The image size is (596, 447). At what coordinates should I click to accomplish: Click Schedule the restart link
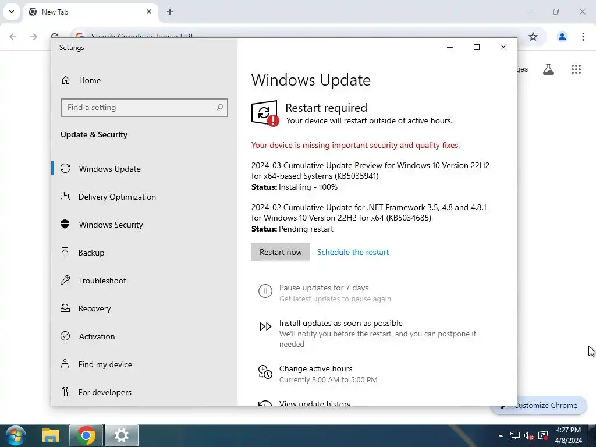tap(353, 252)
